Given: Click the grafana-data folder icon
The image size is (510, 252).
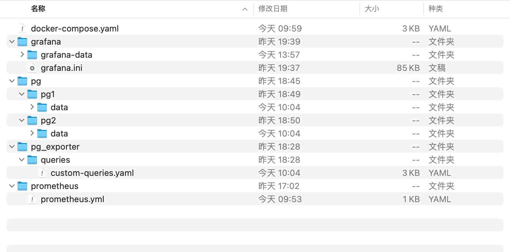Looking at the screenshot, I should (x=32, y=55).
